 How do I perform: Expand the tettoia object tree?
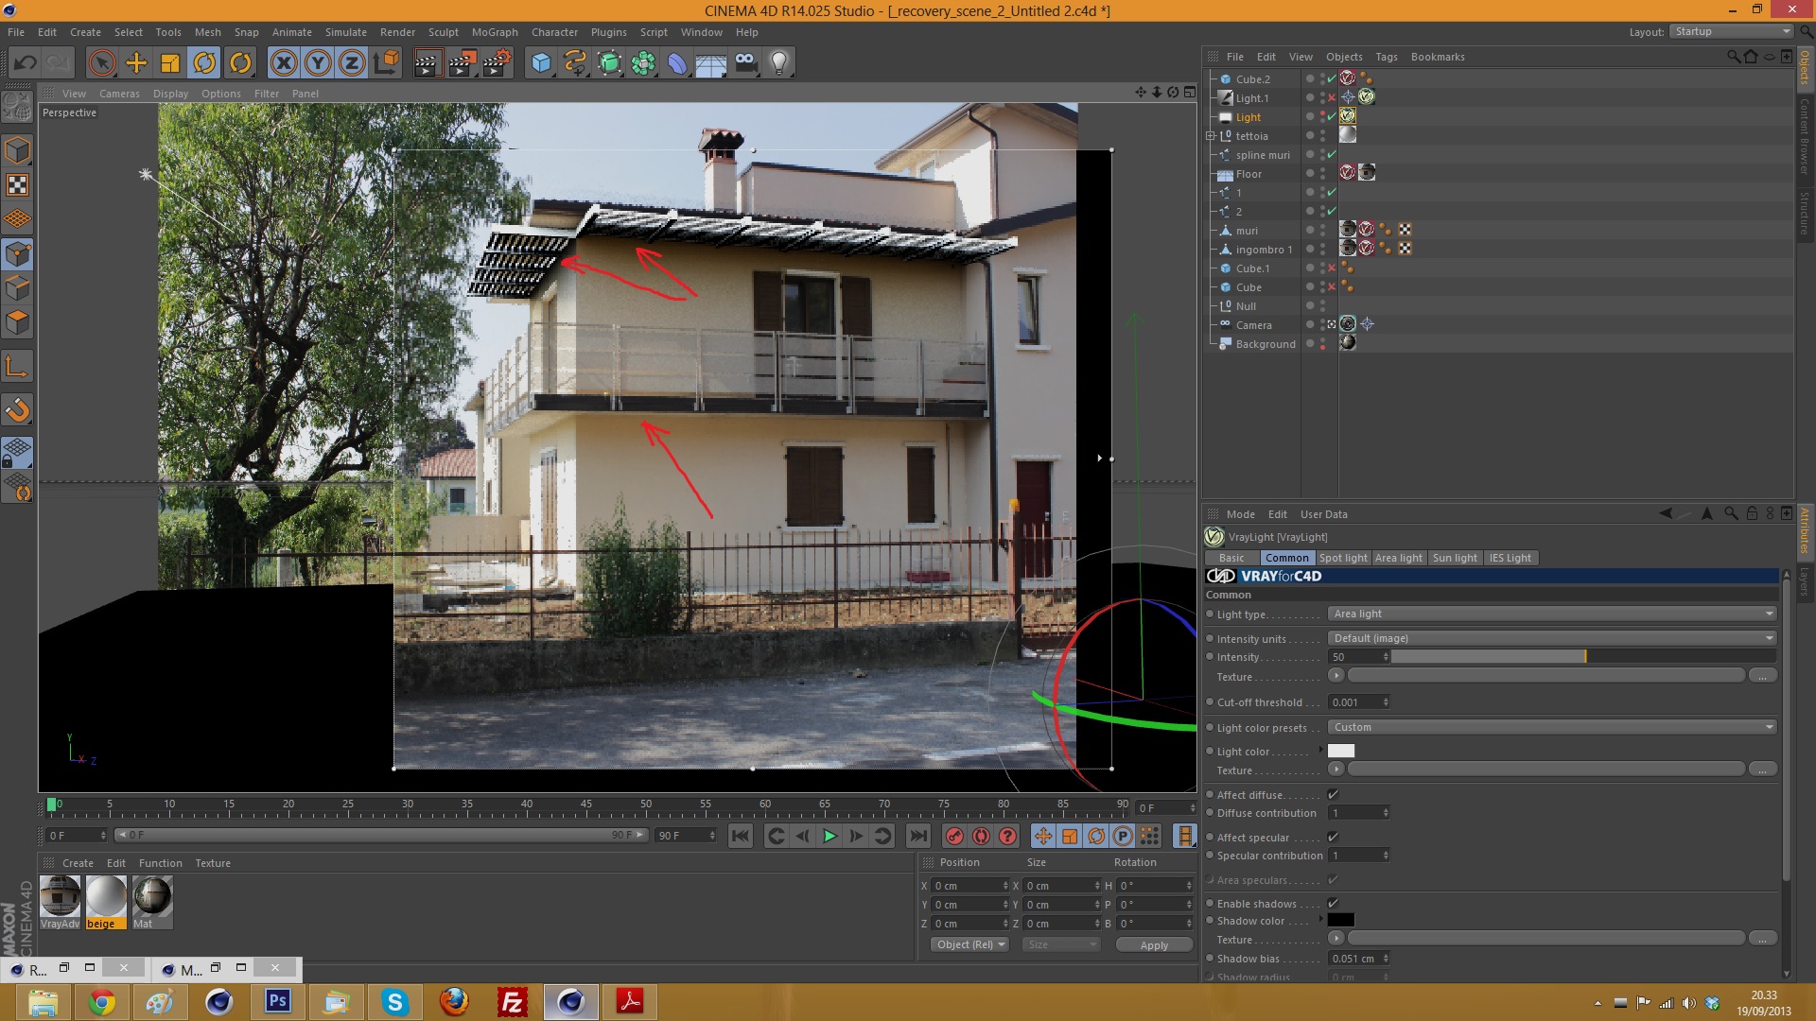(1211, 136)
